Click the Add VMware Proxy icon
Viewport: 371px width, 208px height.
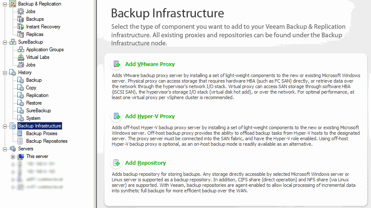[117, 64]
